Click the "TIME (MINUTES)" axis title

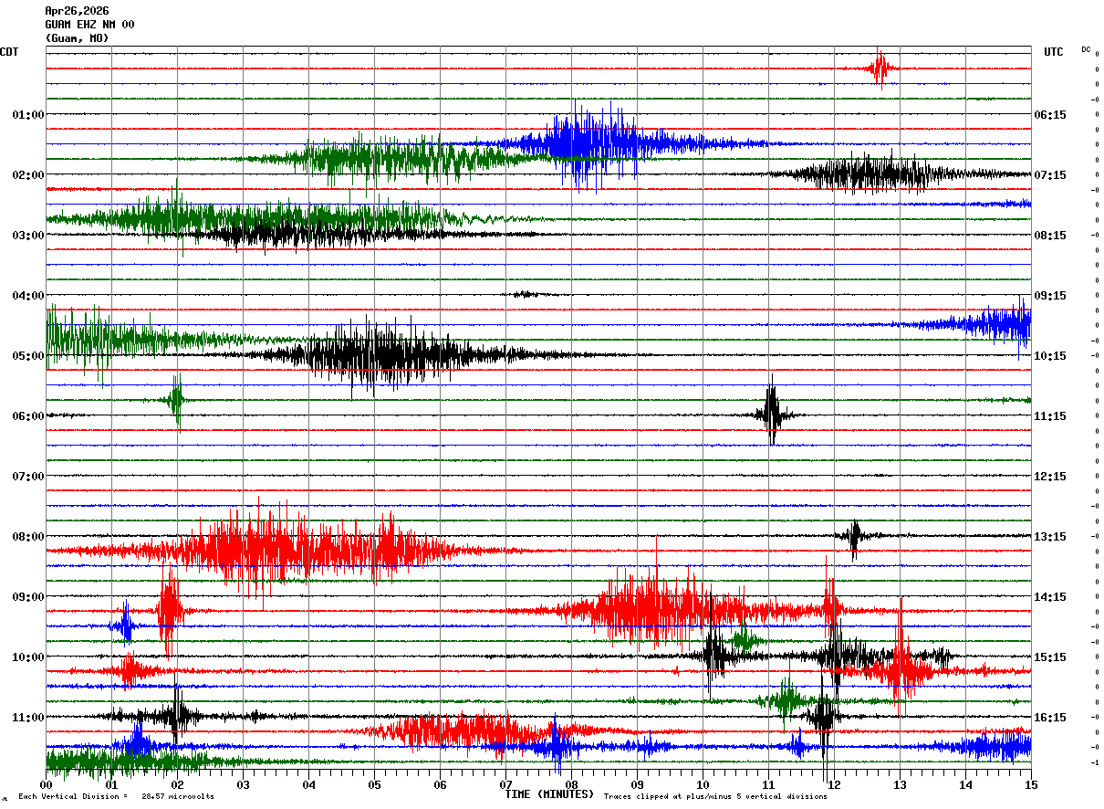549,794
